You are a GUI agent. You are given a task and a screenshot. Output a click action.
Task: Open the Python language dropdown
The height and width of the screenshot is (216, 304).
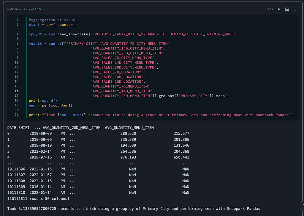(x=14, y=9)
